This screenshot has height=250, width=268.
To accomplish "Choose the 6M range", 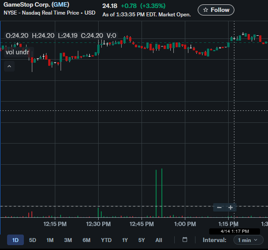I will (87, 240).
